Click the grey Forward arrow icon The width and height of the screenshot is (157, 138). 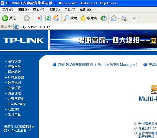pos(27,18)
